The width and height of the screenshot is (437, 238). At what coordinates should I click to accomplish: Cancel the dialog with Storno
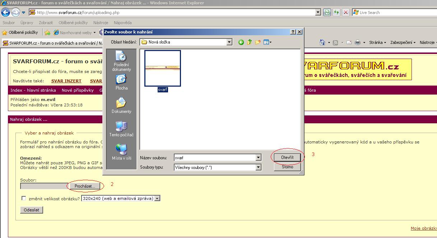pos(287,167)
